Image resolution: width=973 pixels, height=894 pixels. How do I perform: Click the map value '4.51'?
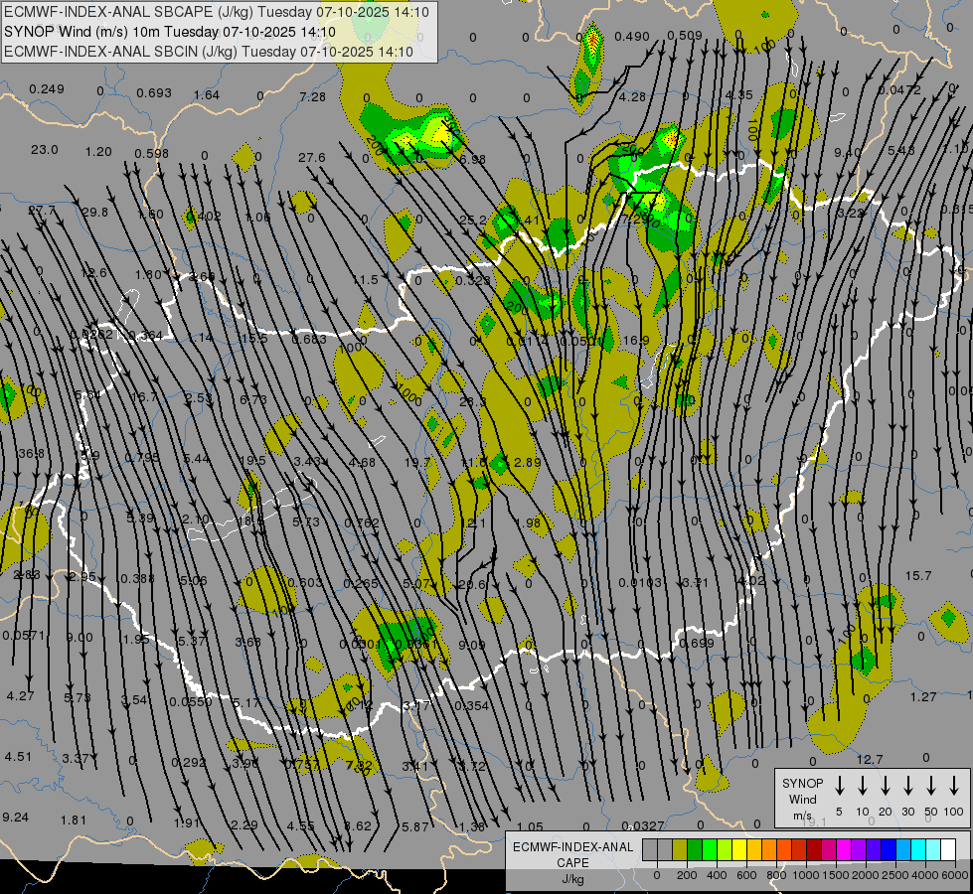[x=18, y=756]
